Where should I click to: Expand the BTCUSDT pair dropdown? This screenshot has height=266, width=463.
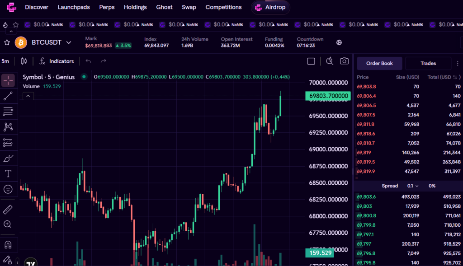click(x=69, y=42)
